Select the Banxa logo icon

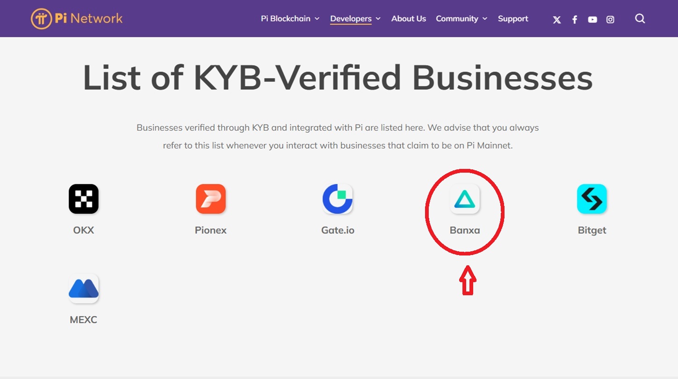pos(465,199)
